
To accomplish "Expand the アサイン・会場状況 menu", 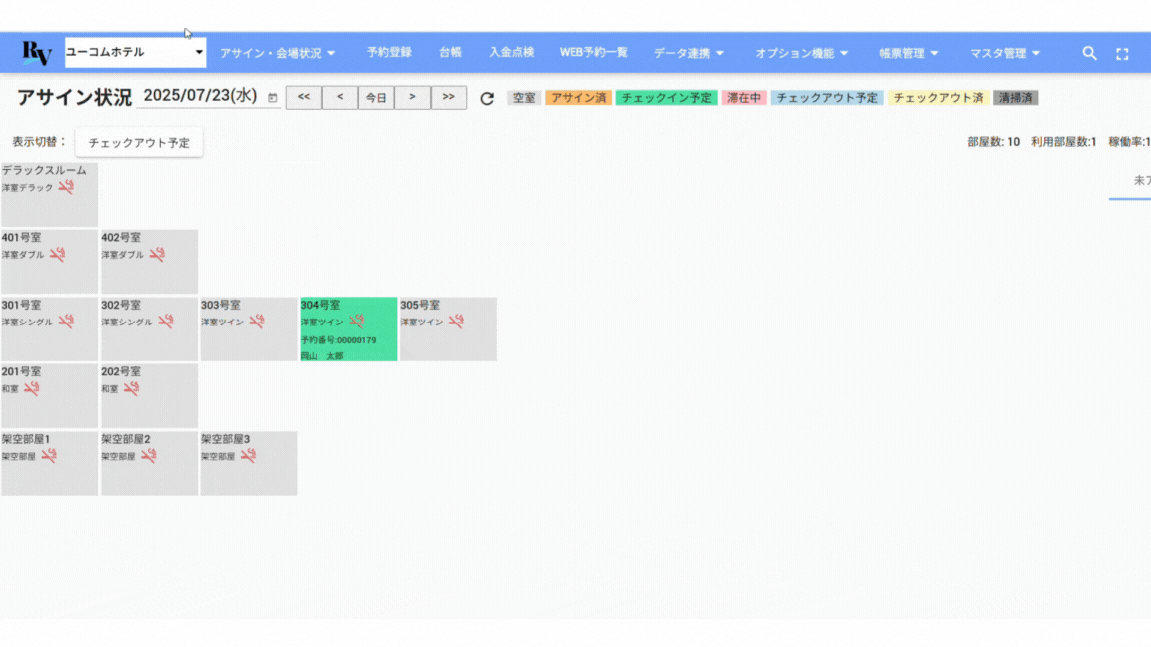I will [277, 53].
